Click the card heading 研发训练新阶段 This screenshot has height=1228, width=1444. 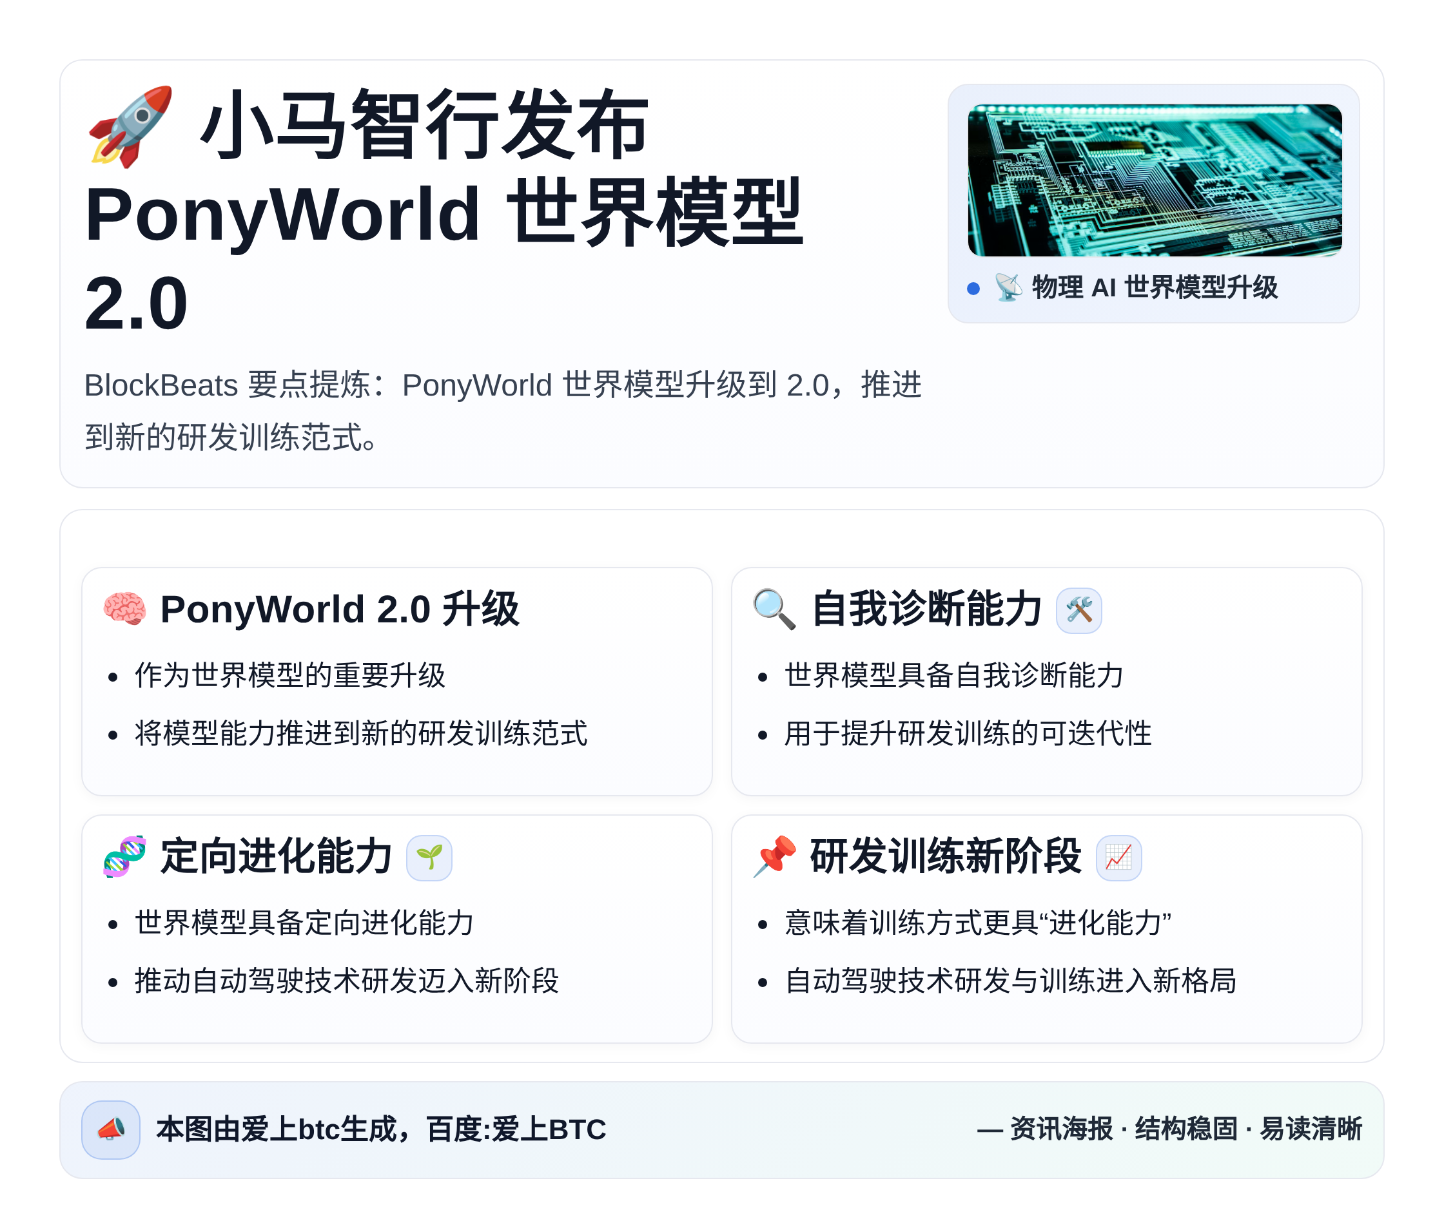coord(945,856)
